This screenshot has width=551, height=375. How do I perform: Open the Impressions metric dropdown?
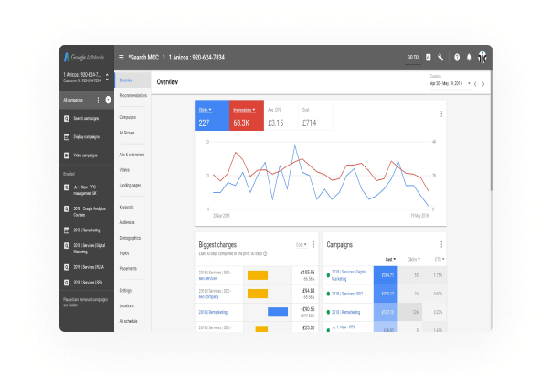(244, 110)
